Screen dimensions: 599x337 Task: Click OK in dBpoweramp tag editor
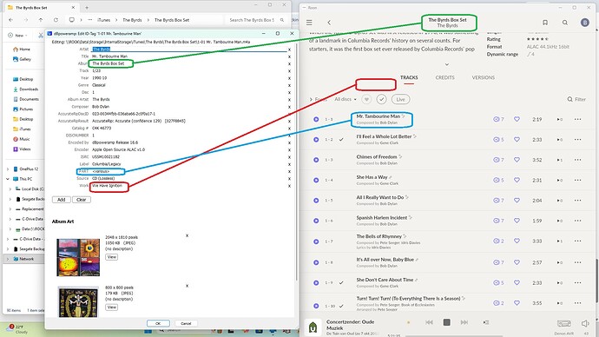pos(158,323)
